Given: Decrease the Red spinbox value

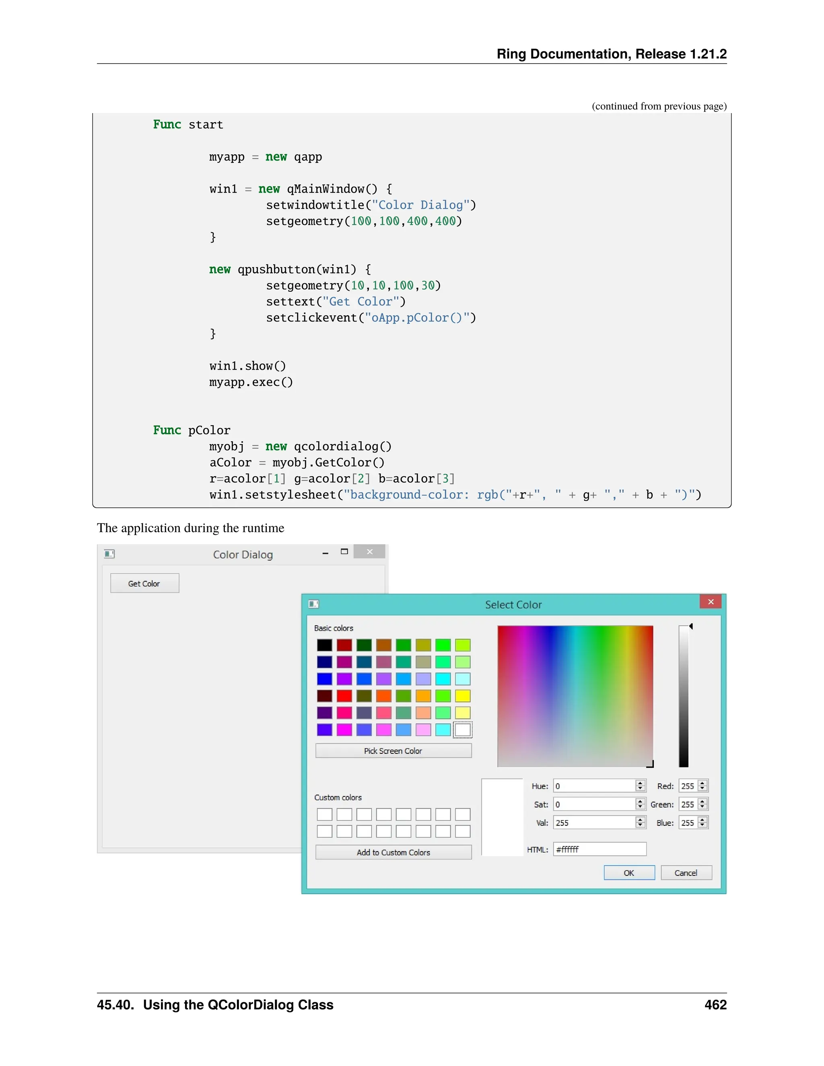Looking at the screenshot, I should pos(702,788).
